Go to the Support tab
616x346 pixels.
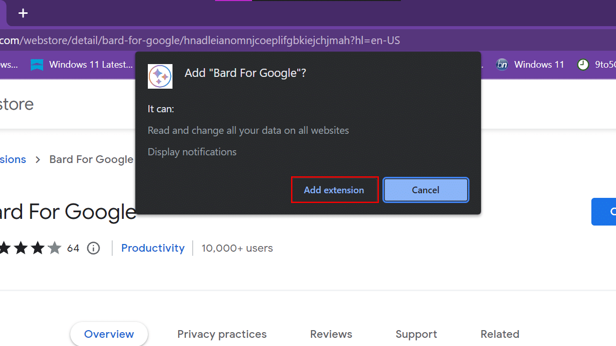[x=416, y=334]
